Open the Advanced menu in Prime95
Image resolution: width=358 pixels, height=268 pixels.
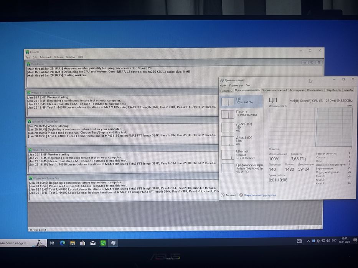[x=45, y=57]
